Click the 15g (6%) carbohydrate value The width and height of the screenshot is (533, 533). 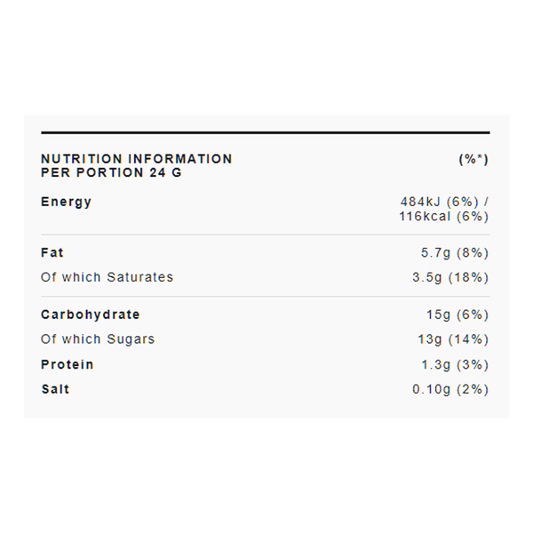coord(457,314)
